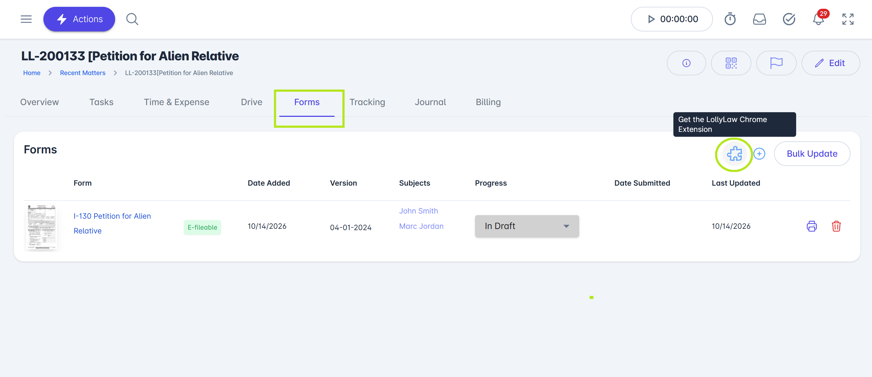Go to the Home breadcrumb

[x=32, y=73]
